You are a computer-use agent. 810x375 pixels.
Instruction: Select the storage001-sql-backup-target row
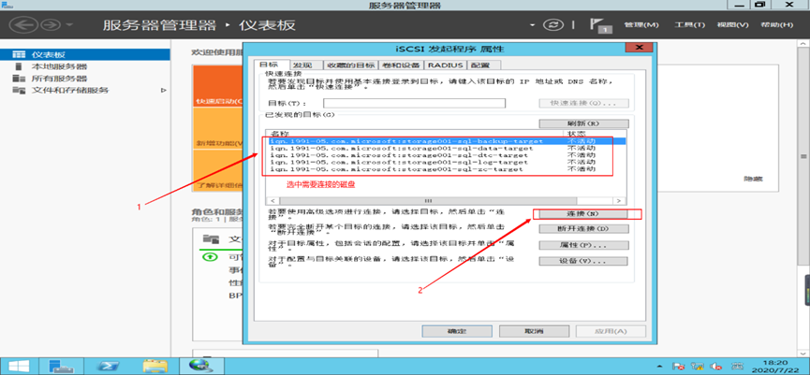448,141
